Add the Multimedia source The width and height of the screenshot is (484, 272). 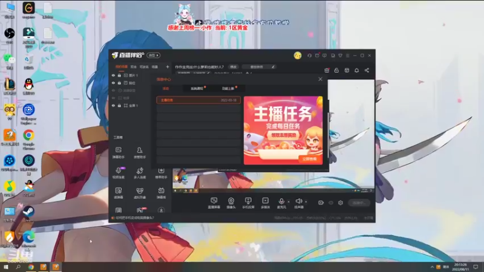pos(265,203)
